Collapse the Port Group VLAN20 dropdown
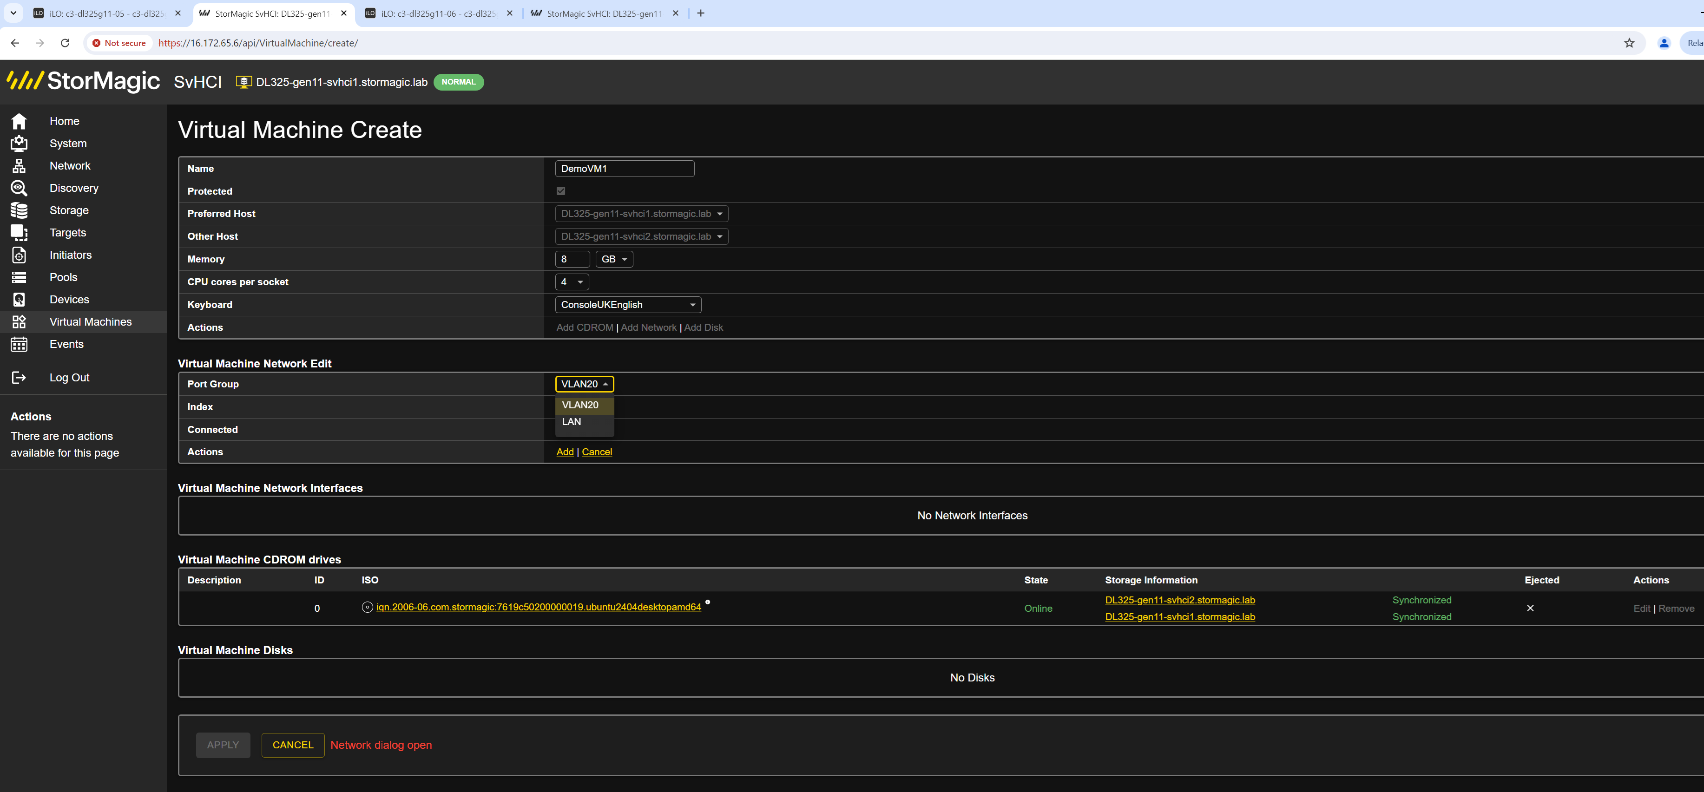1704x792 pixels. pos(584,384)
